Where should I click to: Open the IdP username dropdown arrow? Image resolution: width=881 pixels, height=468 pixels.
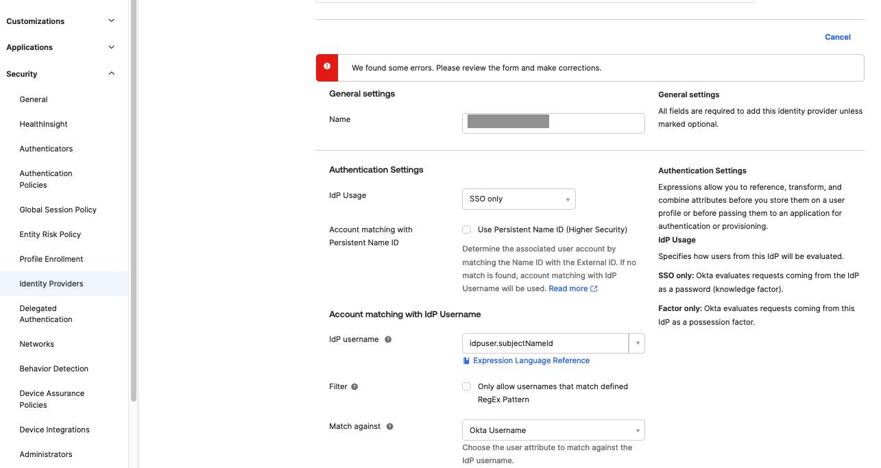click(x=637, y=343)
